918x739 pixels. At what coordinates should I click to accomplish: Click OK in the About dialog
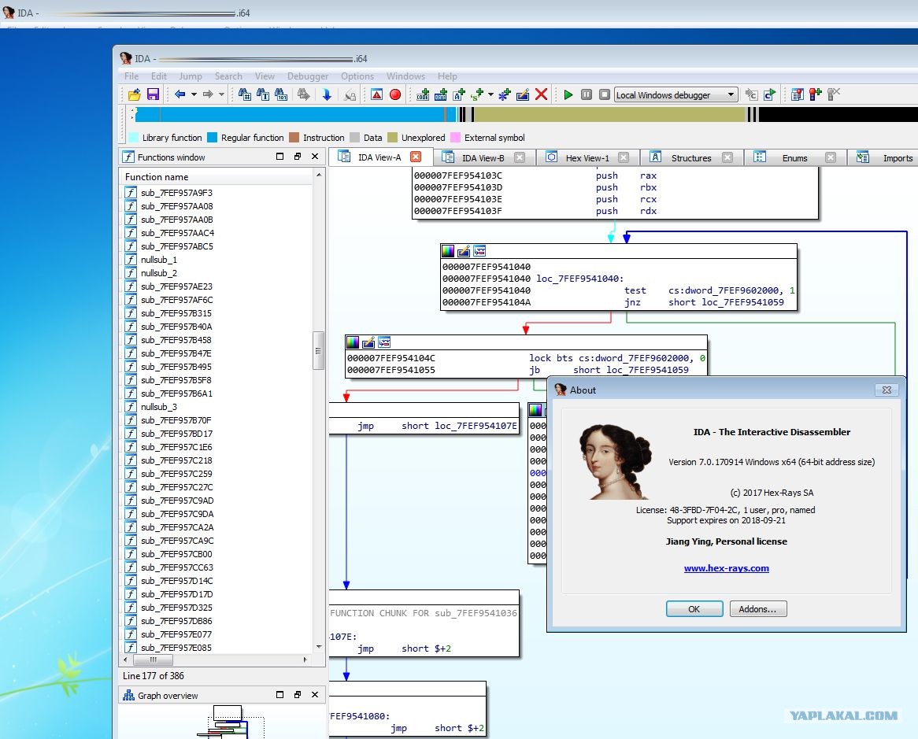tap(694, 609)
